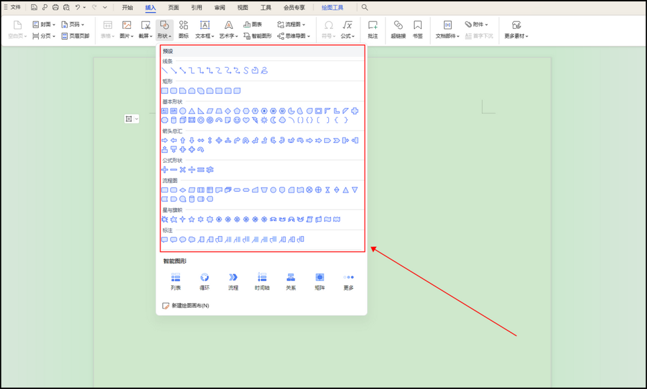Insert the plain rectangle under 矩形

pos(165,91)
